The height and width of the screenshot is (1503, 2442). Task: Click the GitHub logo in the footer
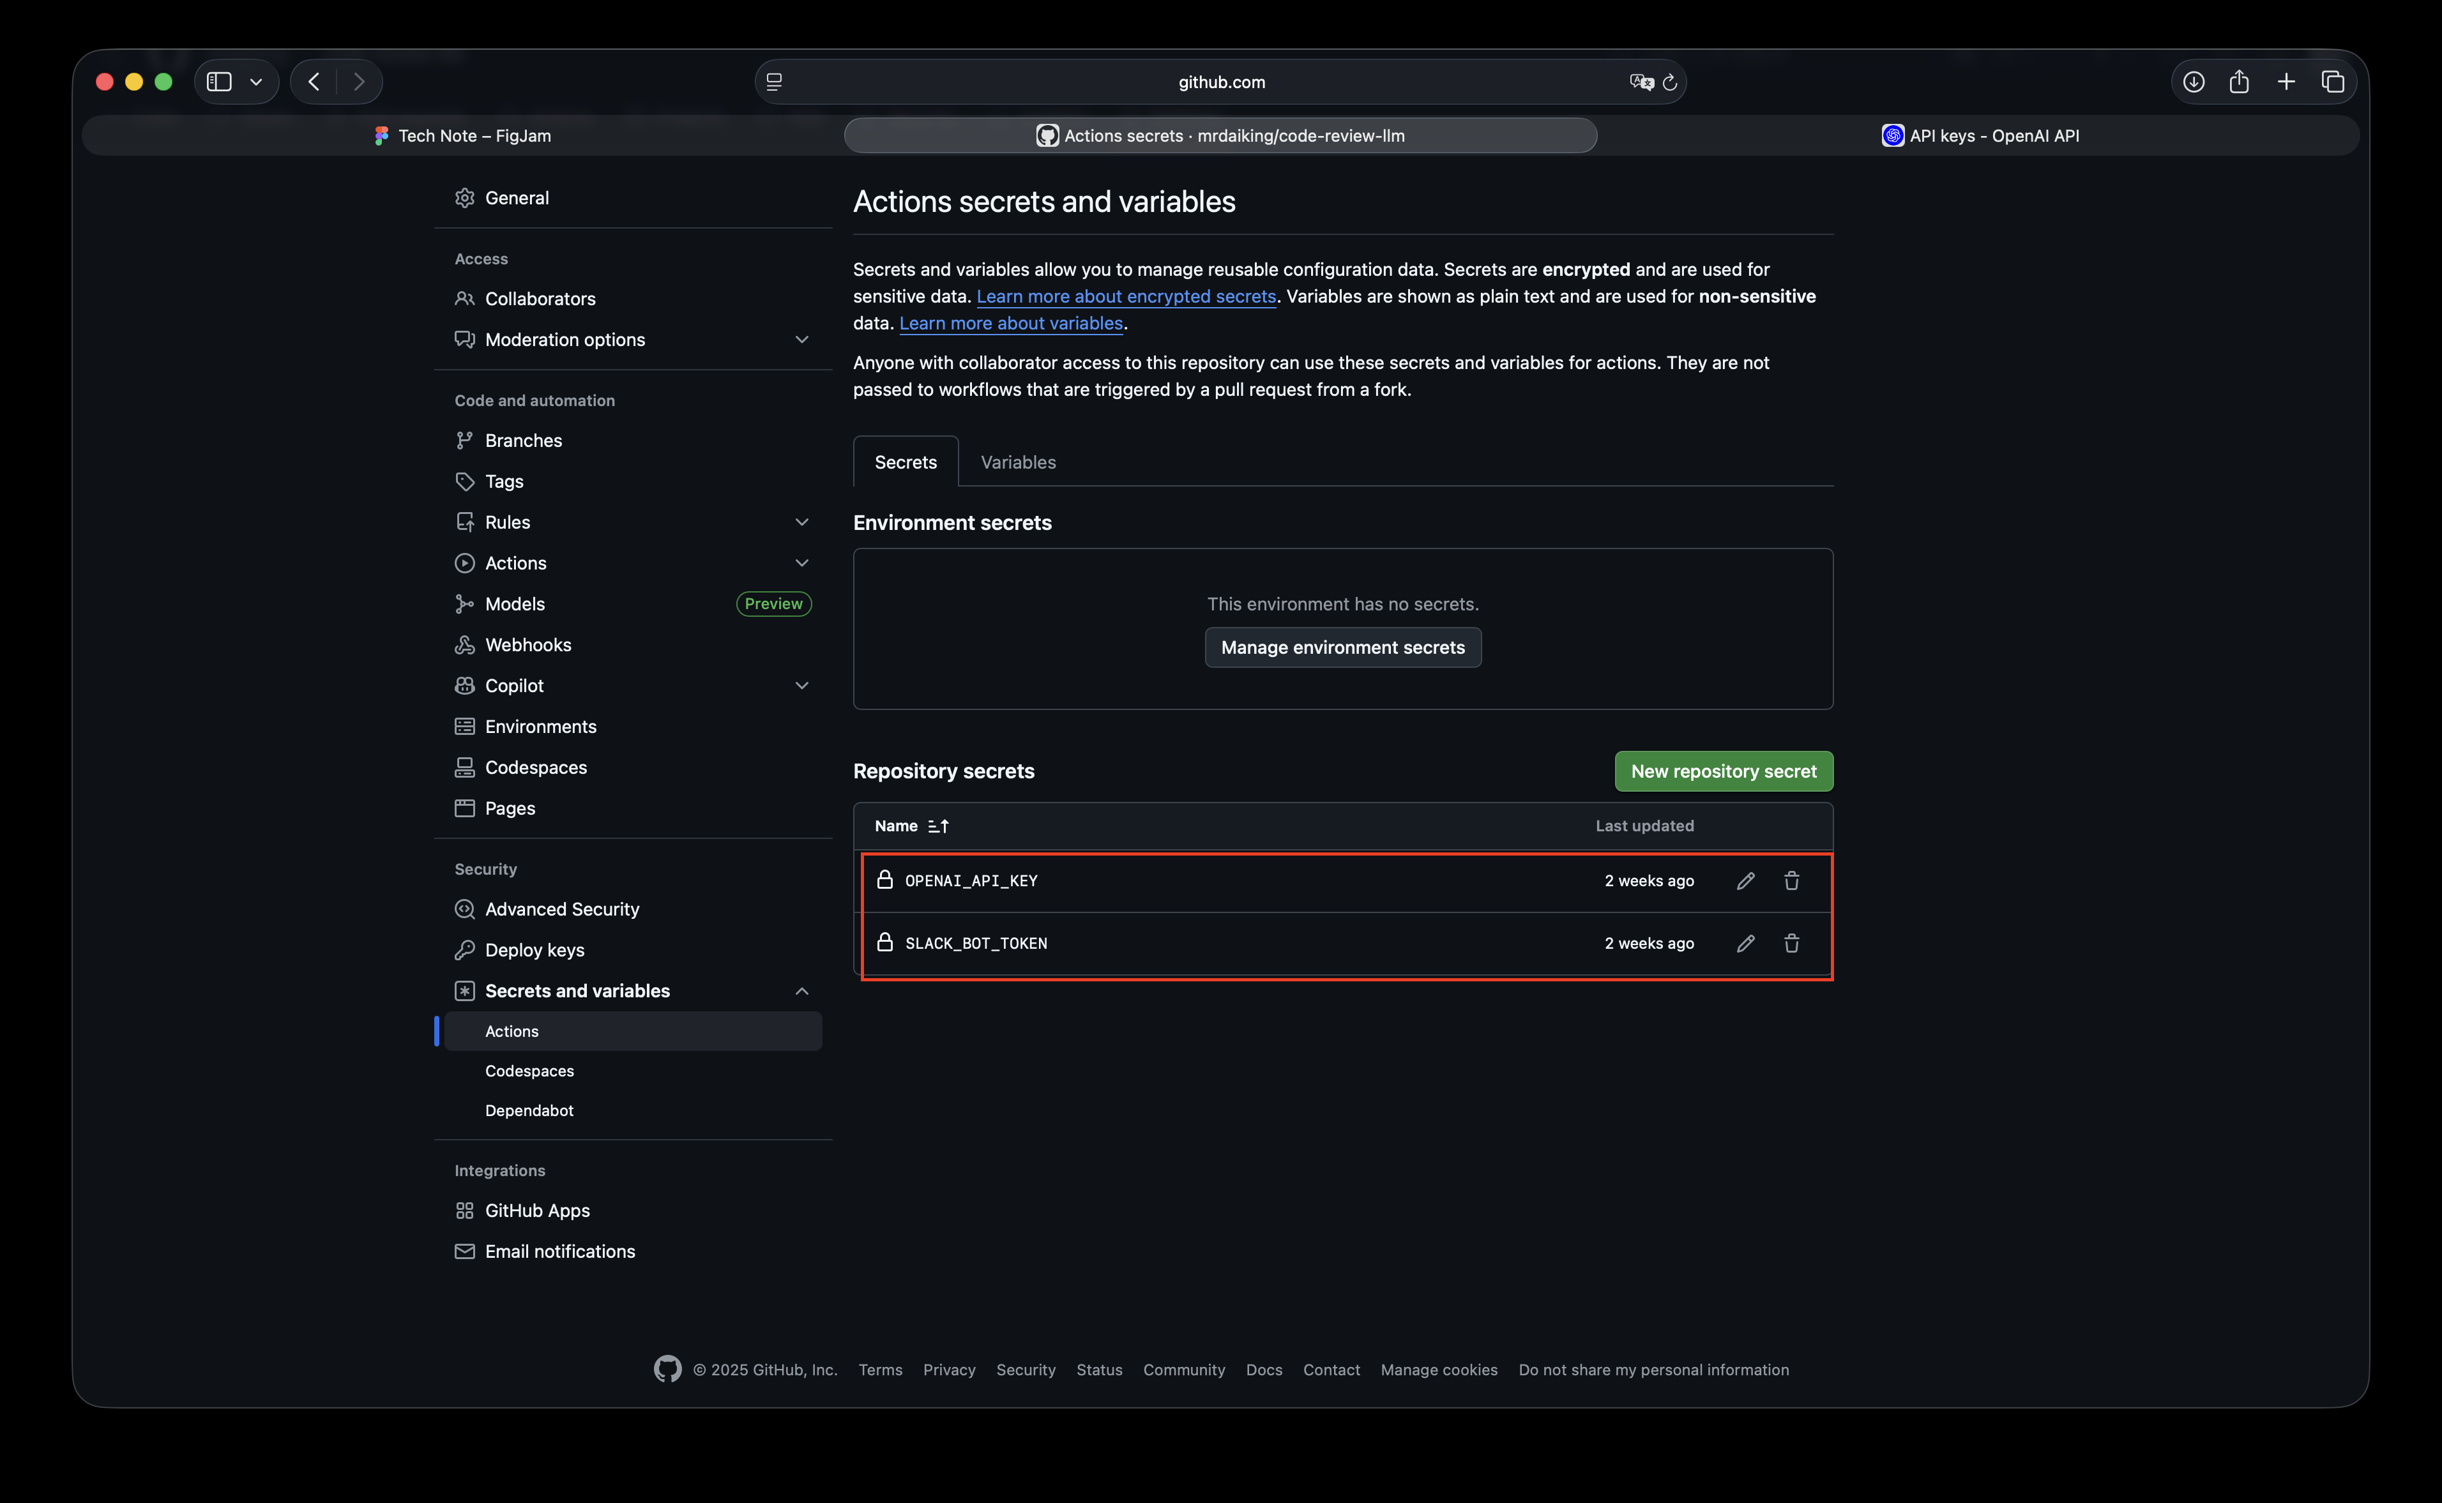click(x=667, y=1369)
